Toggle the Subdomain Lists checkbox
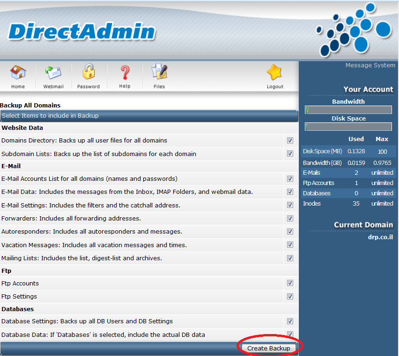The height and width of the screenshot is (356, 399). click(x=290, y=154)
